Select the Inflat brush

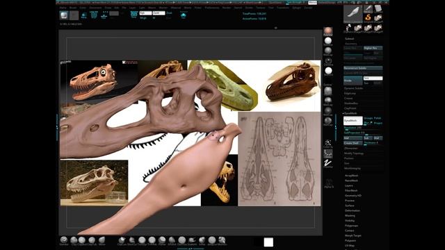(202, 240)
